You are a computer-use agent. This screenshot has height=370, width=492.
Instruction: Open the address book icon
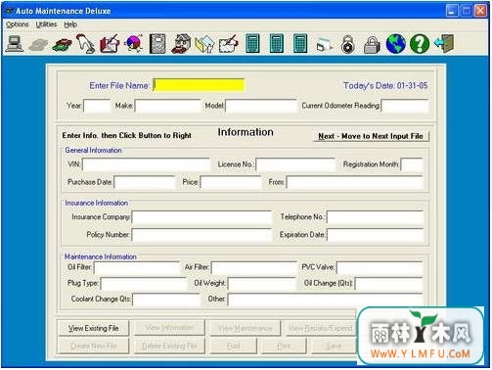(157, 44)
